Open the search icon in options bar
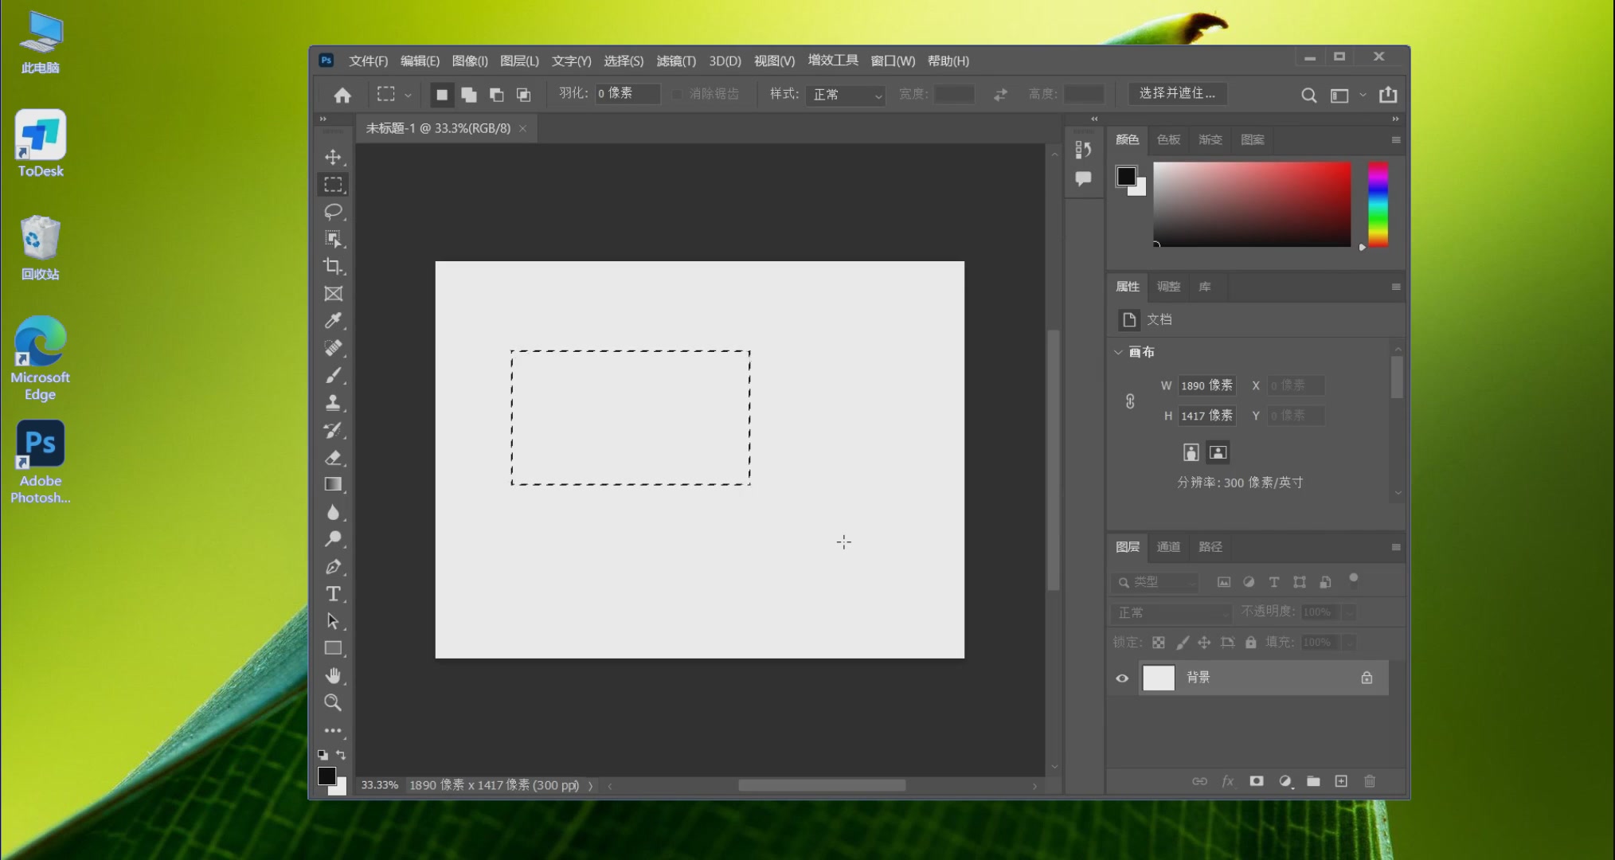Viewport: 1615px width, 860px height. click(1308, 95)
